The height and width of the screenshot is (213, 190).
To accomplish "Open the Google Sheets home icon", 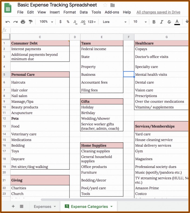I will tap(8, 9).
